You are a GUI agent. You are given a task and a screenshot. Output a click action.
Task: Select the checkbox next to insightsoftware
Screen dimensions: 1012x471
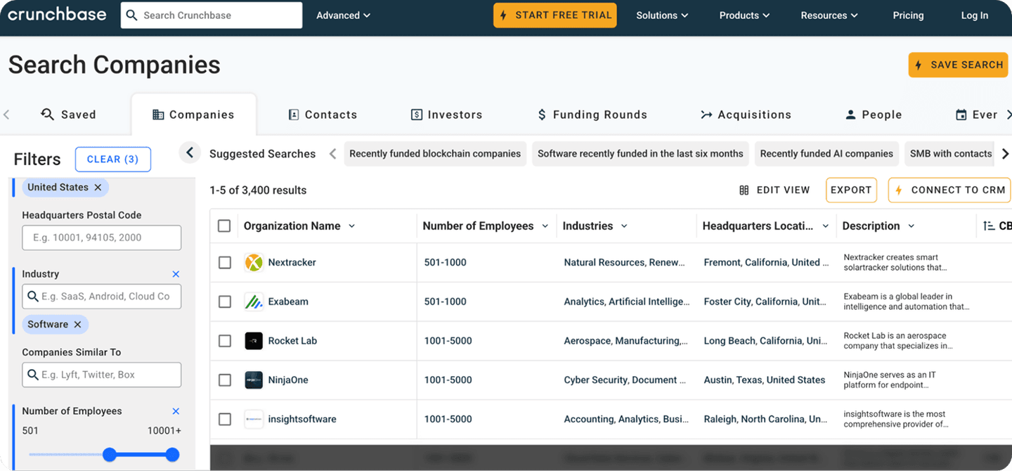click(224, 420)
